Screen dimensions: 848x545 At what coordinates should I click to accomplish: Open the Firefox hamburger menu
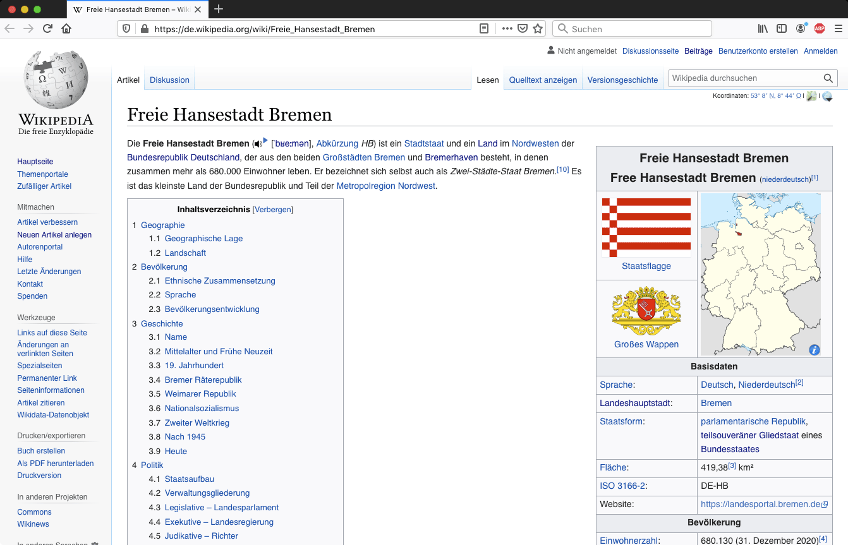click(838, 28)
